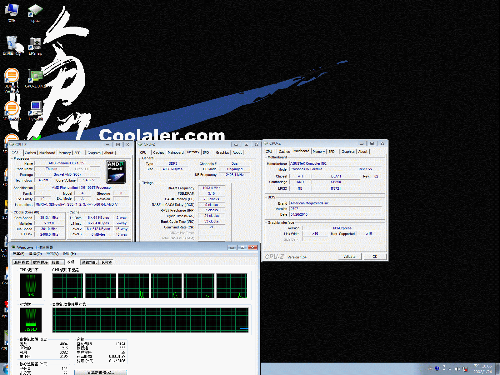Launch the 3DMark03 desktop shortcut
Viewport: 500px width, 375px height.
pyautogui.click(x=12, y=111)
